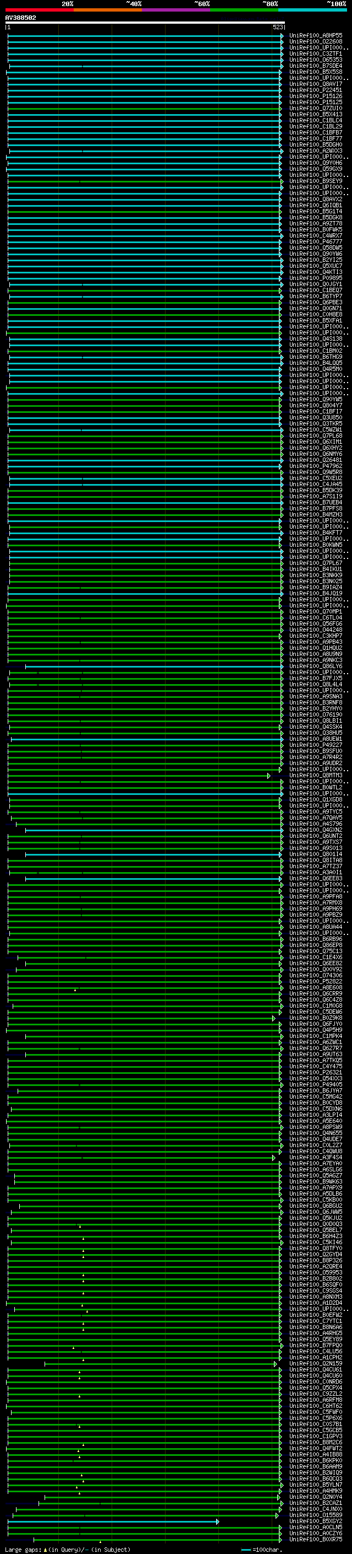Click label UniRef100_Q6PBE3
352x1554 pixels.
(x=316, y=302)
